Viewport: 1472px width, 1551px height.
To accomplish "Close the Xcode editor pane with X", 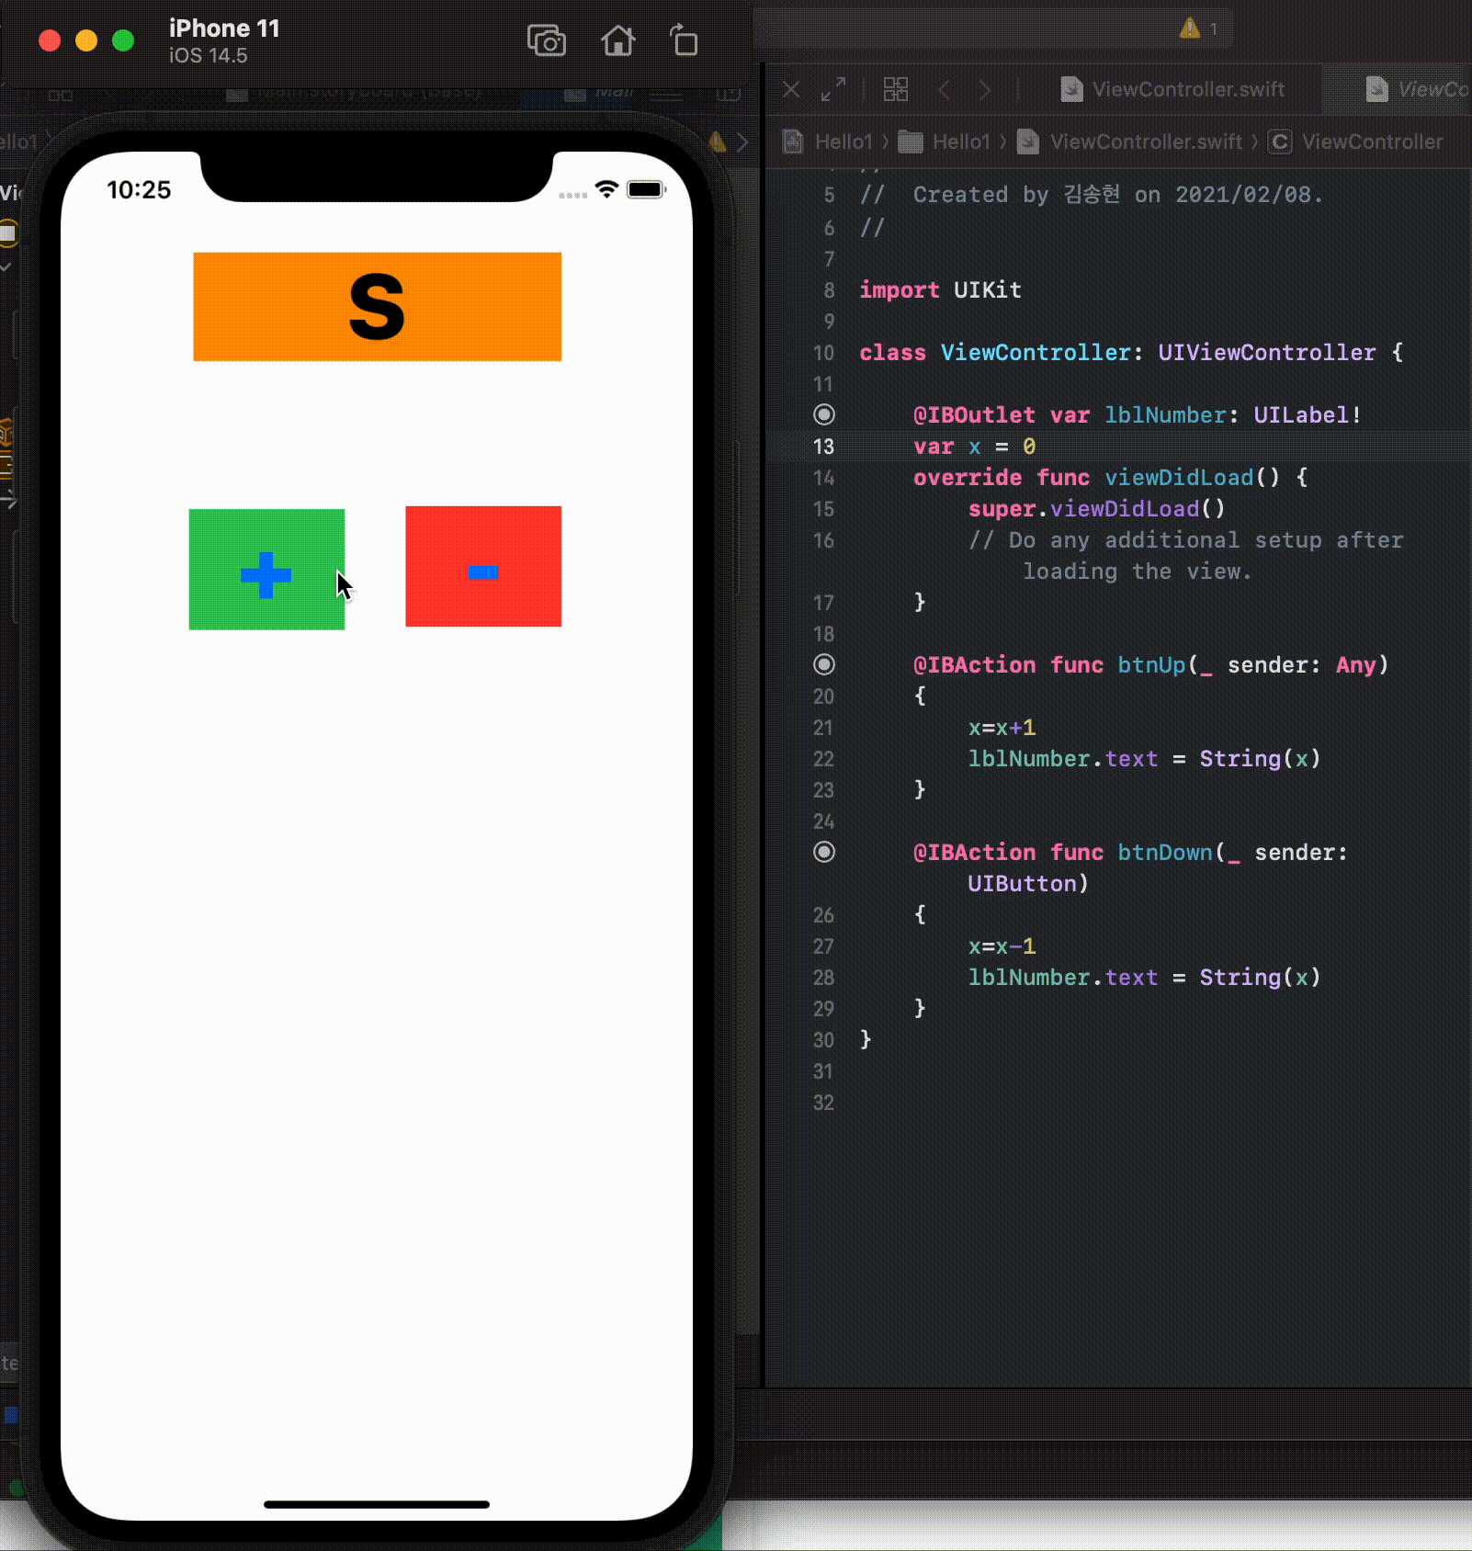I will [791, 89].
